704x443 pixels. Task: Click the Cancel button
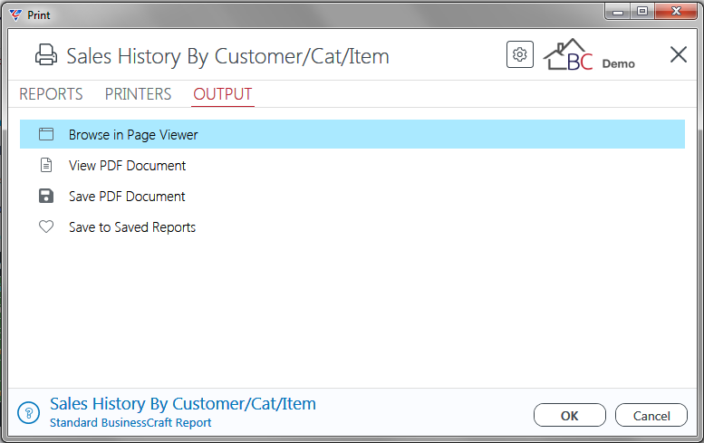pyautogui.click(x=651, y=415)
